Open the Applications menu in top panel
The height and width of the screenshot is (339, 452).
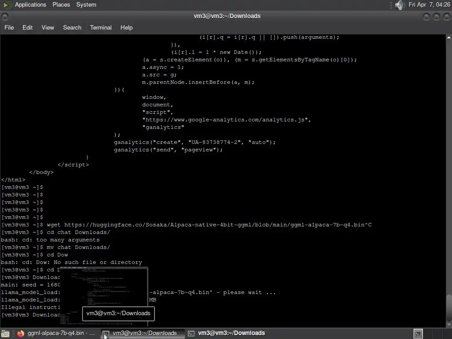tap(30, 4)
